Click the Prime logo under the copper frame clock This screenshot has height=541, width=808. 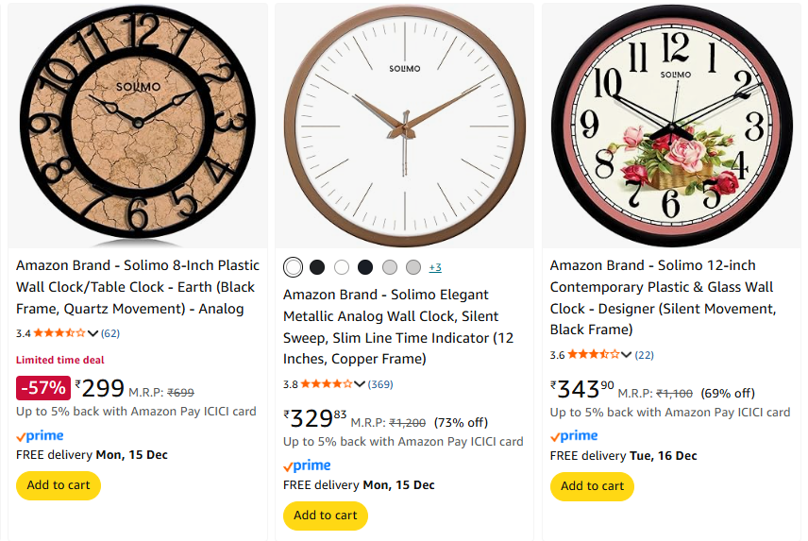click(x=307, y=466)
